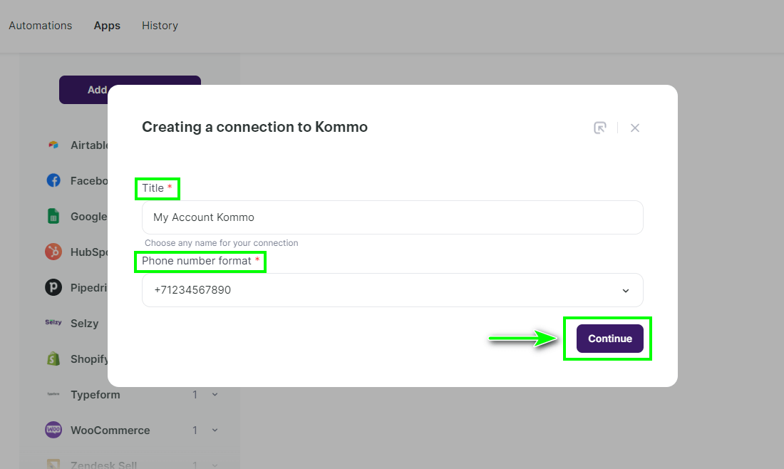This screenshot has height=469, width=784.
Task: Click the 'Choose any name for your connection' hint
Action: pyautogui.click(x=222, y=243)
